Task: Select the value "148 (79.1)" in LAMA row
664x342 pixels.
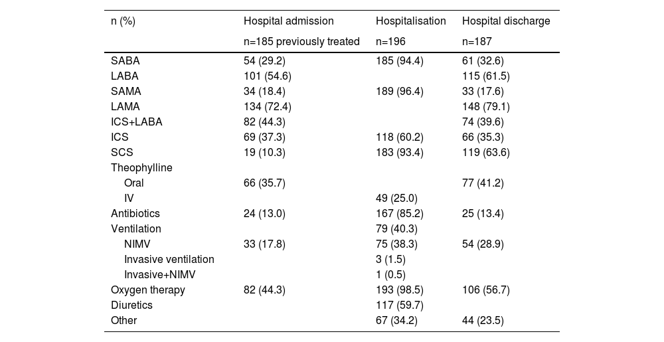Action: click(x=486, y=107)
